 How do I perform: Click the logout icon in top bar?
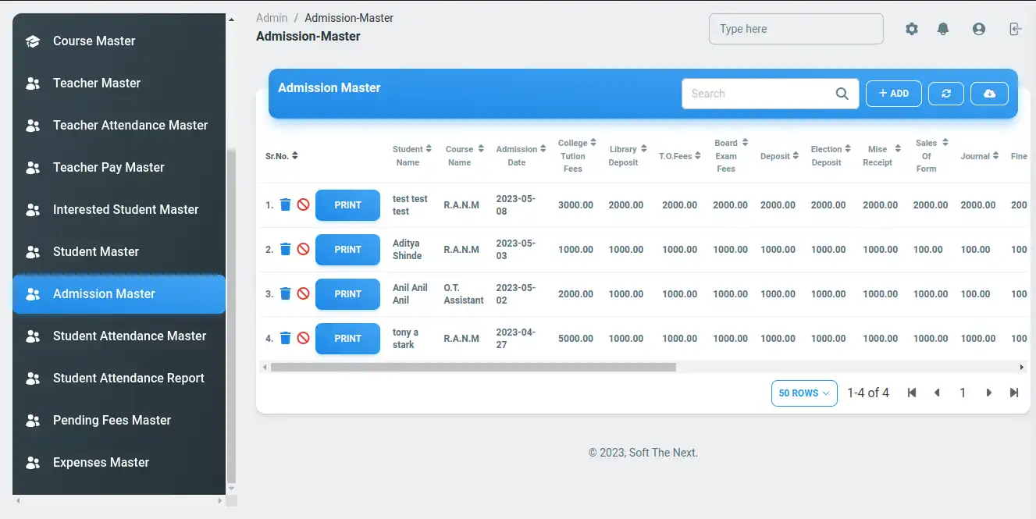pos(1014,29)
